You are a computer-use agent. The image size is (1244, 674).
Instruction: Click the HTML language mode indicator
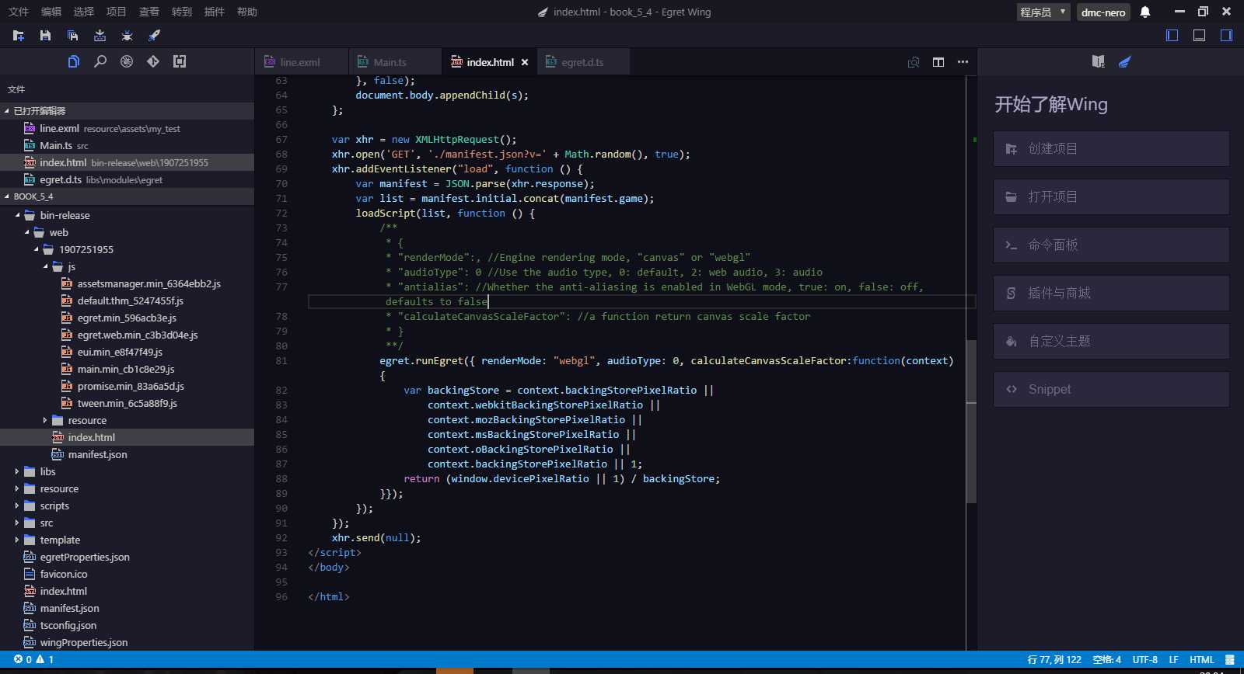pyautogui.click(x=1202, y=660)
